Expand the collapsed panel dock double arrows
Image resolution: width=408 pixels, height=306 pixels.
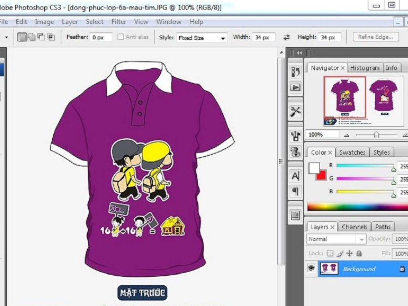(299, 53)
